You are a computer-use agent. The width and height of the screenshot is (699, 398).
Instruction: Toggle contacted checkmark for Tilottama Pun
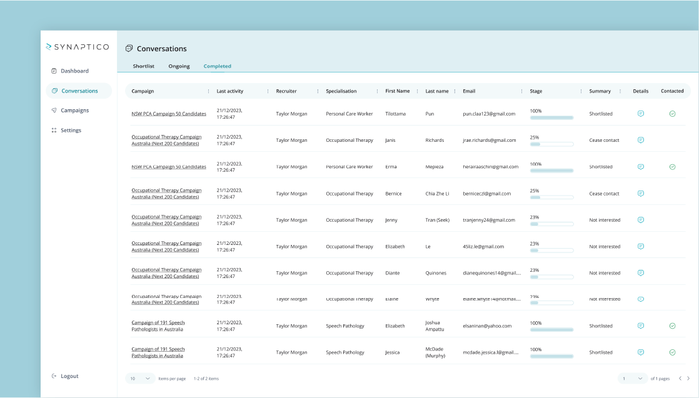click(672, 114)
